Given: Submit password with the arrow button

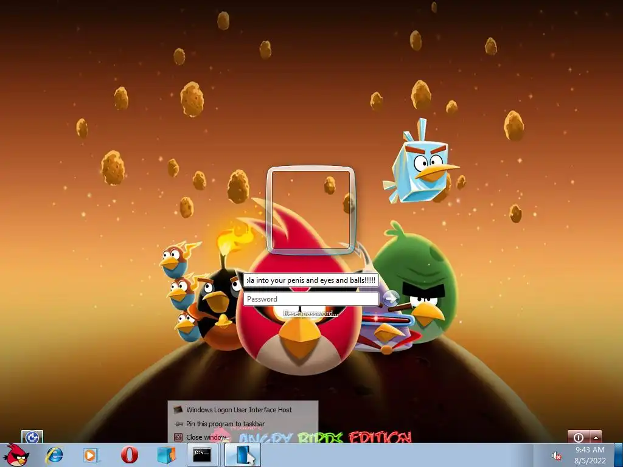Looking at the screenshot, I should tap(391, 298).
